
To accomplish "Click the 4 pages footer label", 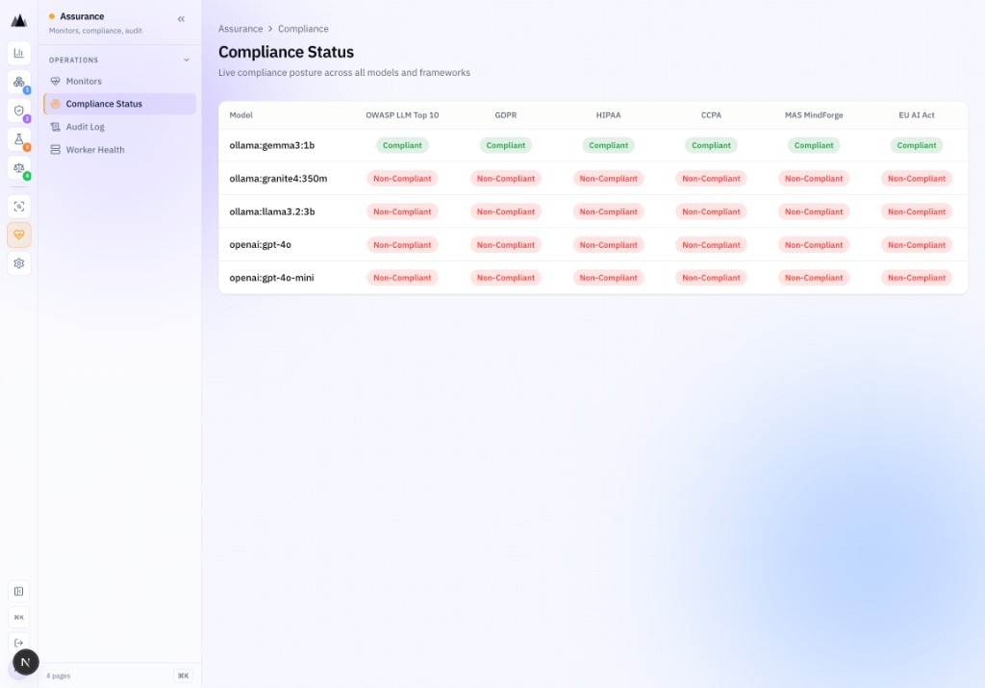I will [x=59, y=676].
